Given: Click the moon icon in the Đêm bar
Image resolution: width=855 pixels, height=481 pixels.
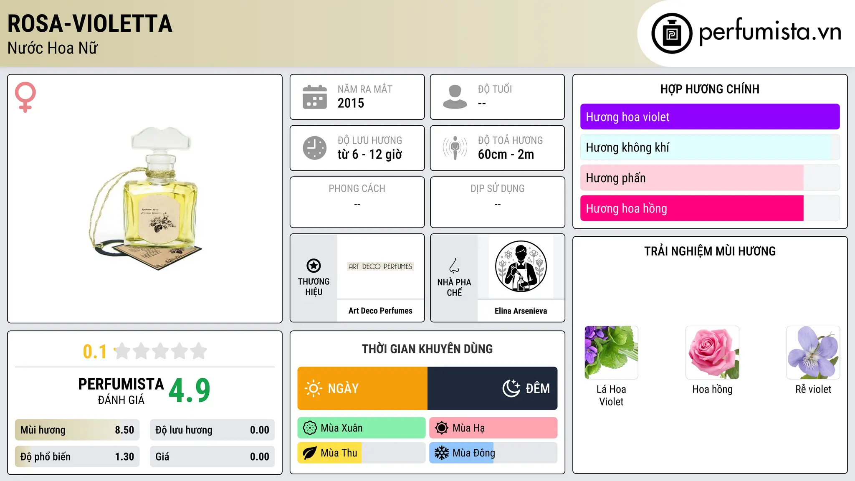Looking at the screenshot, I should pyautogui.click(x=511, y=388).
